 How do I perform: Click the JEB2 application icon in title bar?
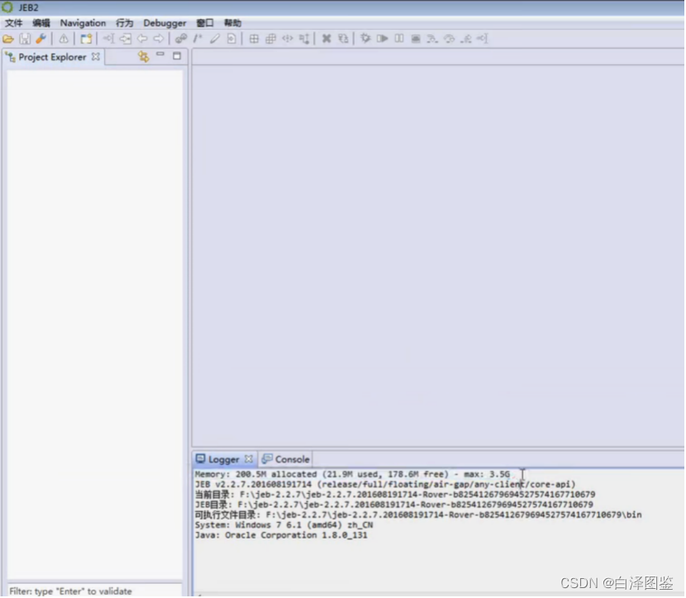pos(7,7)
